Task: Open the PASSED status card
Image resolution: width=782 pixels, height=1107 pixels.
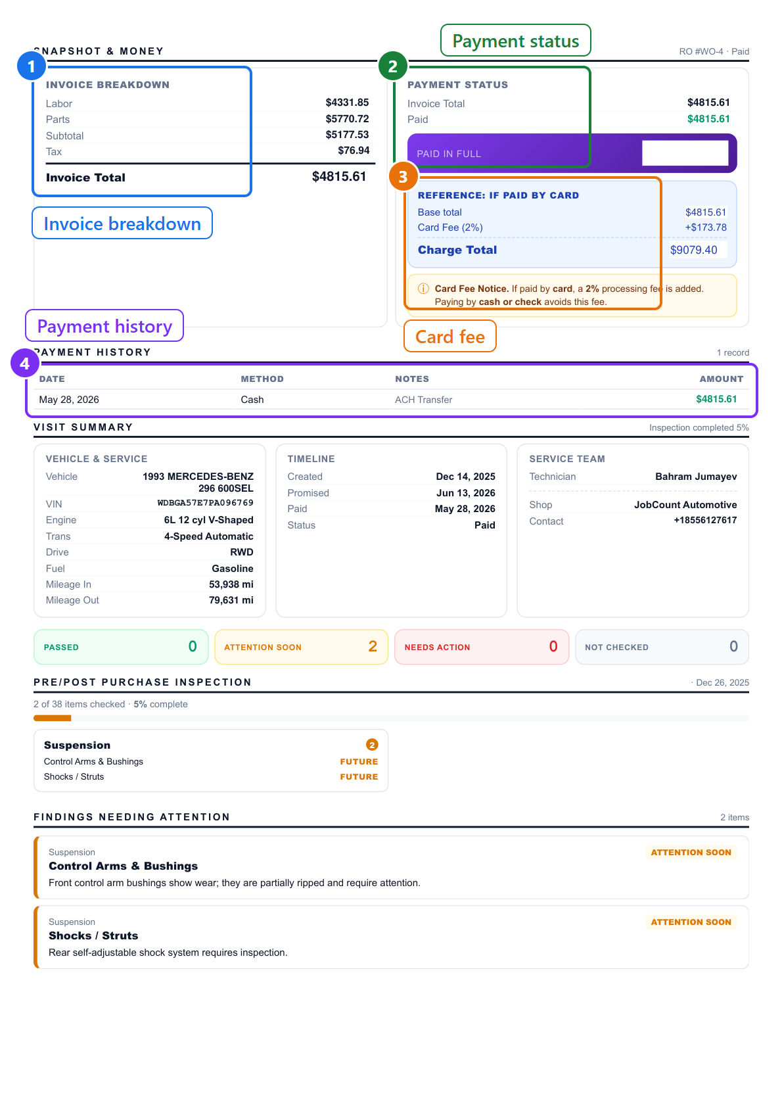Action: click(121, 647)
